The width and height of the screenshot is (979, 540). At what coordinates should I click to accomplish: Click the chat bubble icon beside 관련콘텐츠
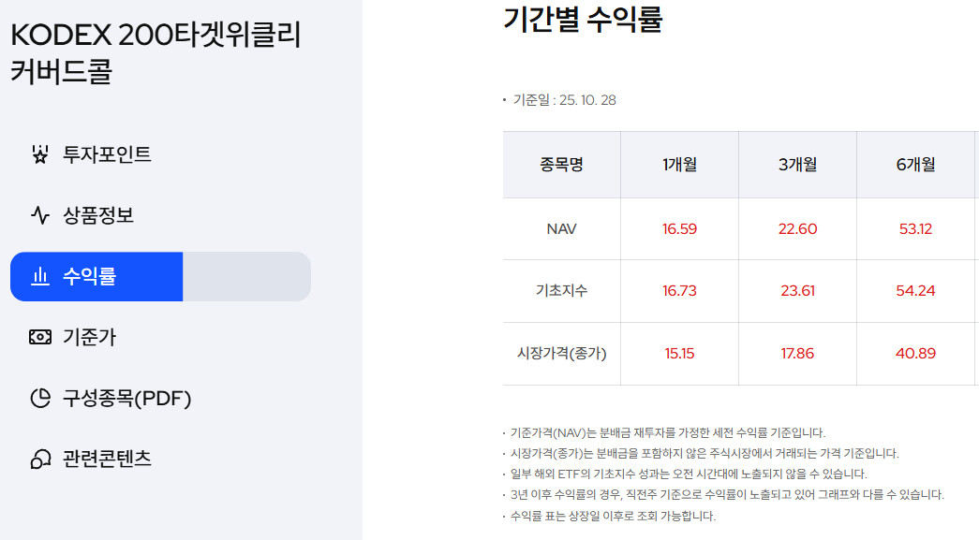coord(39,460)
